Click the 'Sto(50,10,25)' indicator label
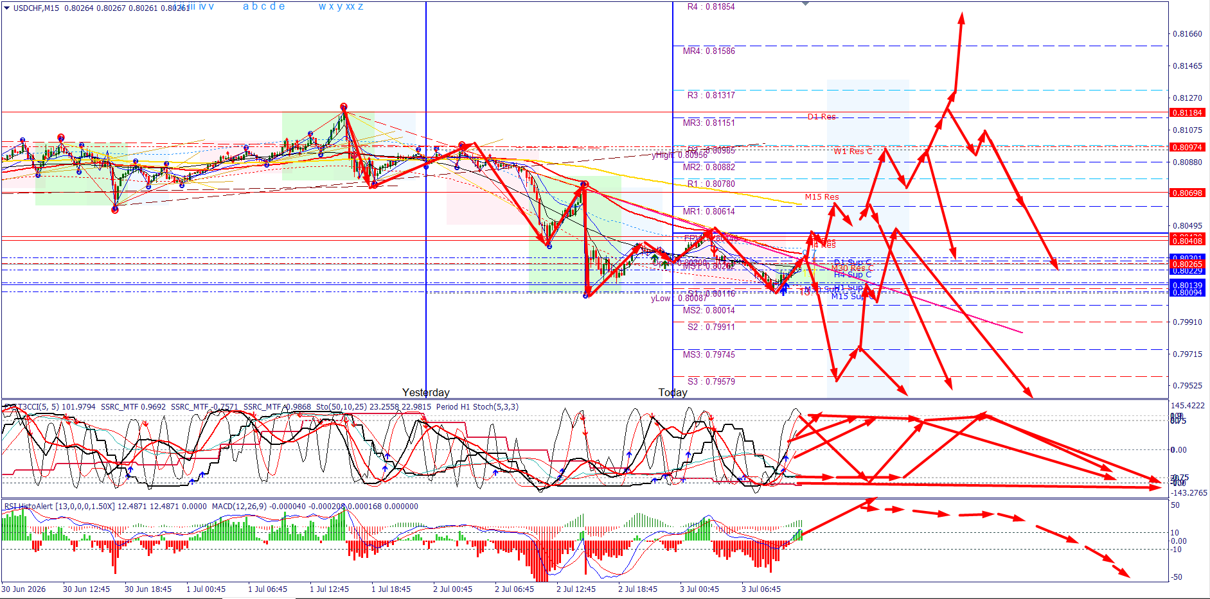Screen dimensions: 1210x599 pos(341,406)
